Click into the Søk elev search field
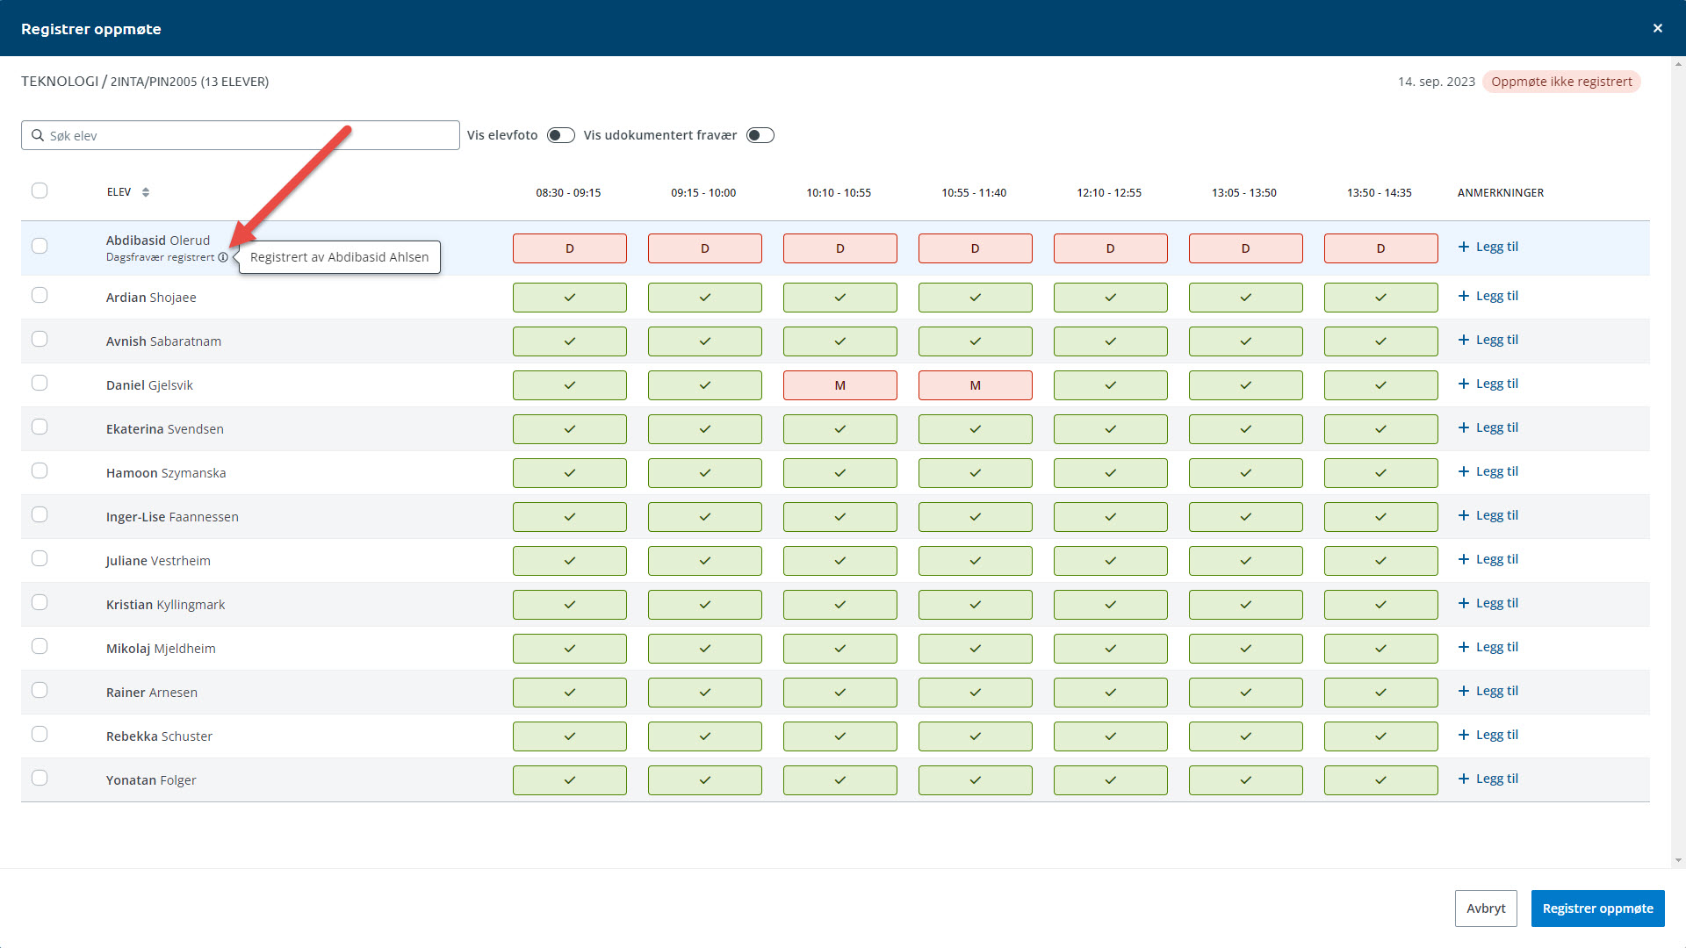Viewport: 1686px width, 948px height. 241,135
